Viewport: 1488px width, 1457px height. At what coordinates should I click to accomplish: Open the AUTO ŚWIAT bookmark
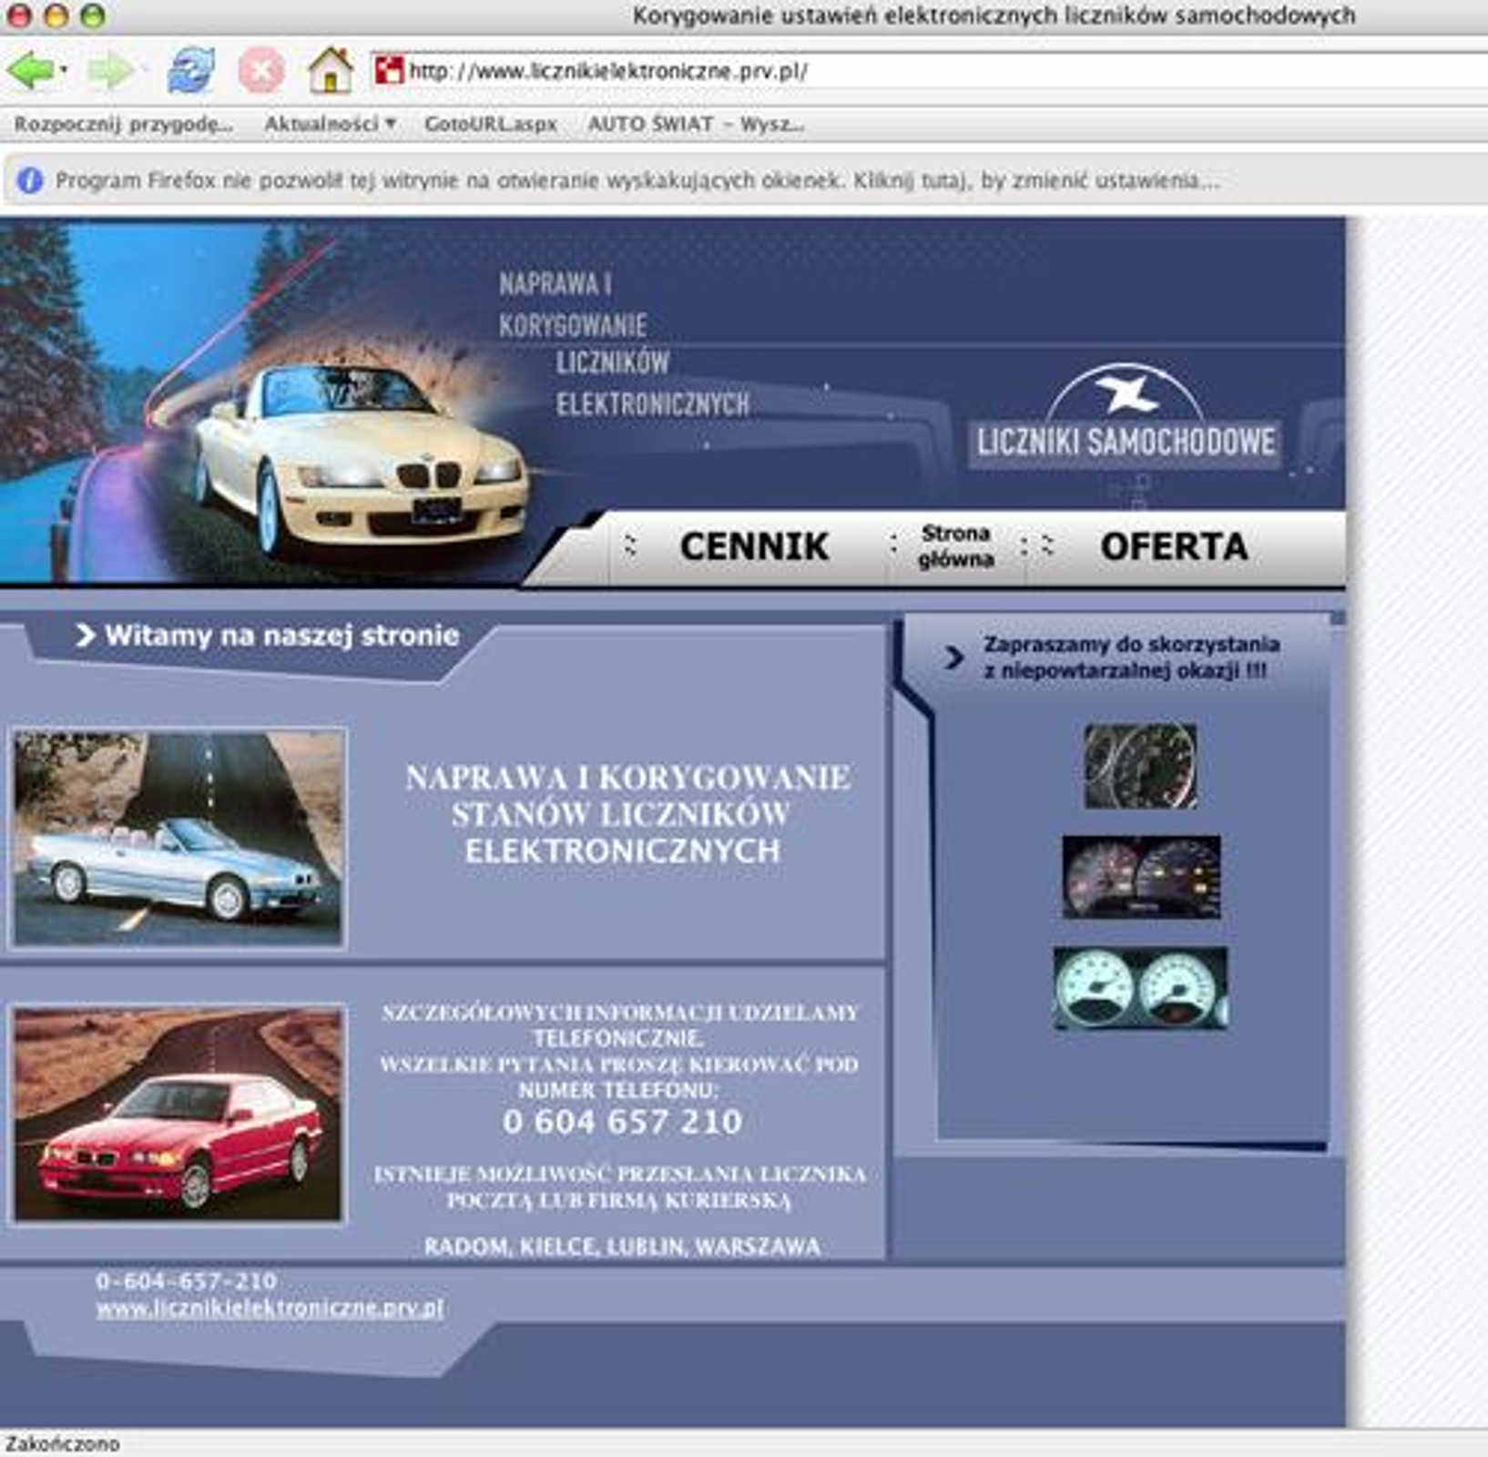pos(695,124)
